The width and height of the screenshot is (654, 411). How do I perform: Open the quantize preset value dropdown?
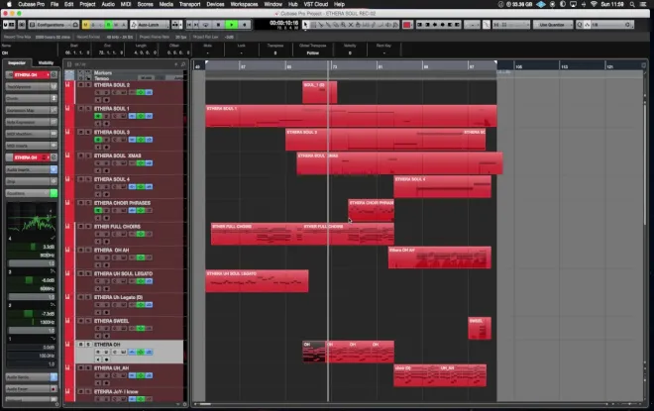pyautogui.click(x=609, y=25)
